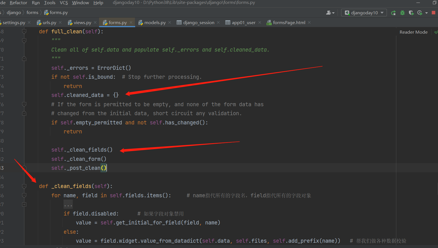Click the forms.py breadcrumb
Image resolution: width=438 pixels, height=248 pixels.
tap(56, 13)
